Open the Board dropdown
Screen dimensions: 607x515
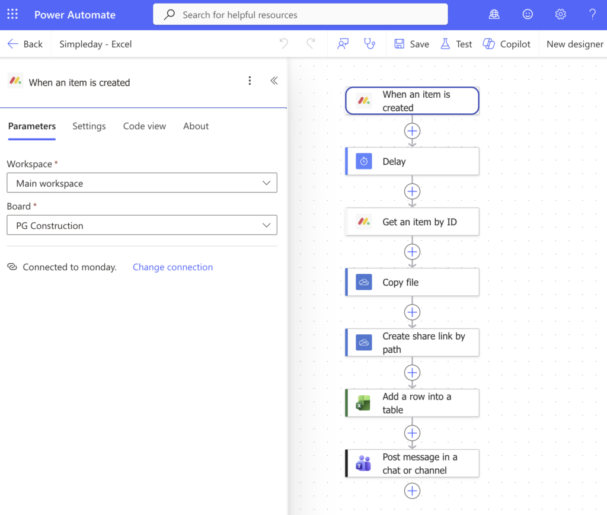click(x=142, y=225)
